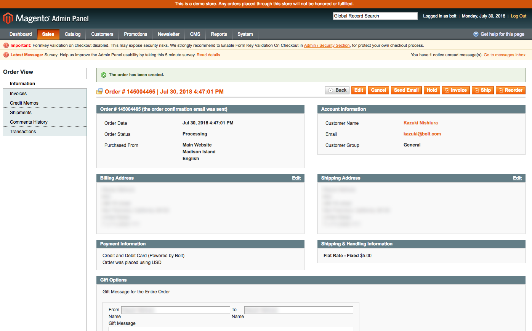This screenshot has height=331, width=532.
Task: Open the Dashboard menu
Action: tap(21, 34)
